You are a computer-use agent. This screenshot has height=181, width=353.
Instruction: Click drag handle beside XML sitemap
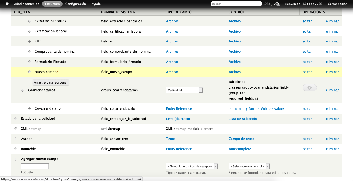click(x=16, y=129)
